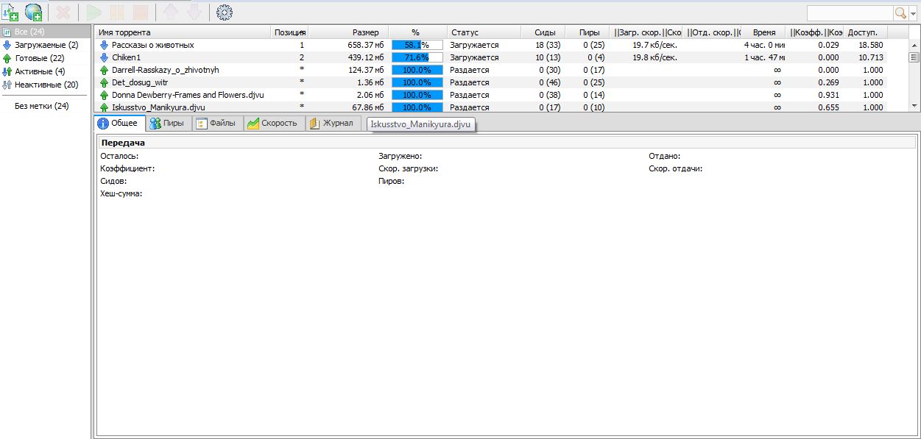
Task: Click the Move Up queue arrow icon
Action: click(170, 13)
